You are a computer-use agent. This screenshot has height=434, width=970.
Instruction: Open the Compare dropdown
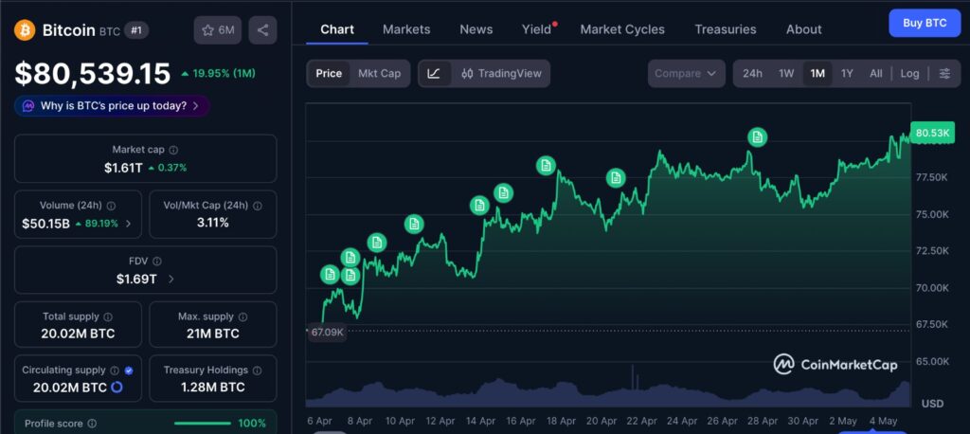(686, 73)
